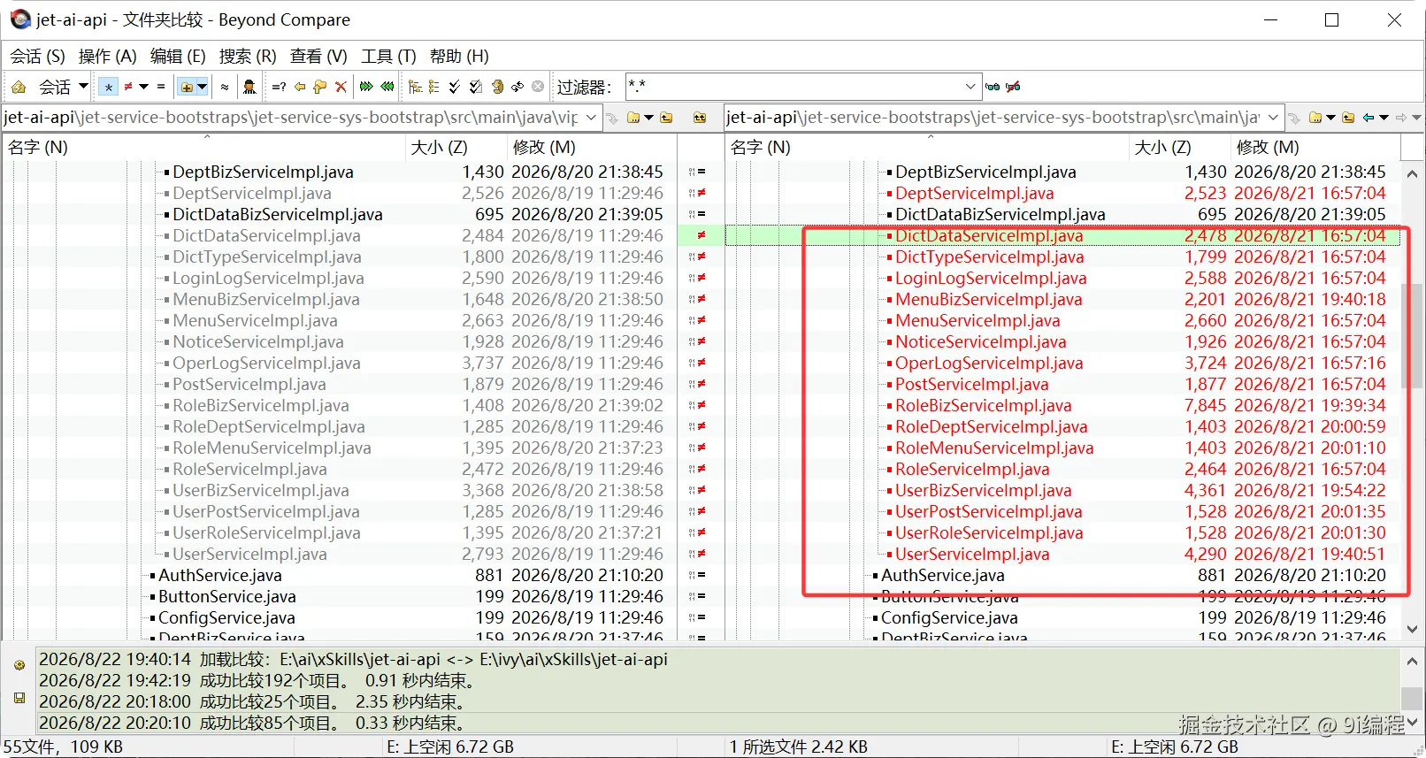The width and height of the screenshot is (1426, 758).
Task: Open the 搜索 (R) menu
Action: pyautogui.click(x=248, y=56)
